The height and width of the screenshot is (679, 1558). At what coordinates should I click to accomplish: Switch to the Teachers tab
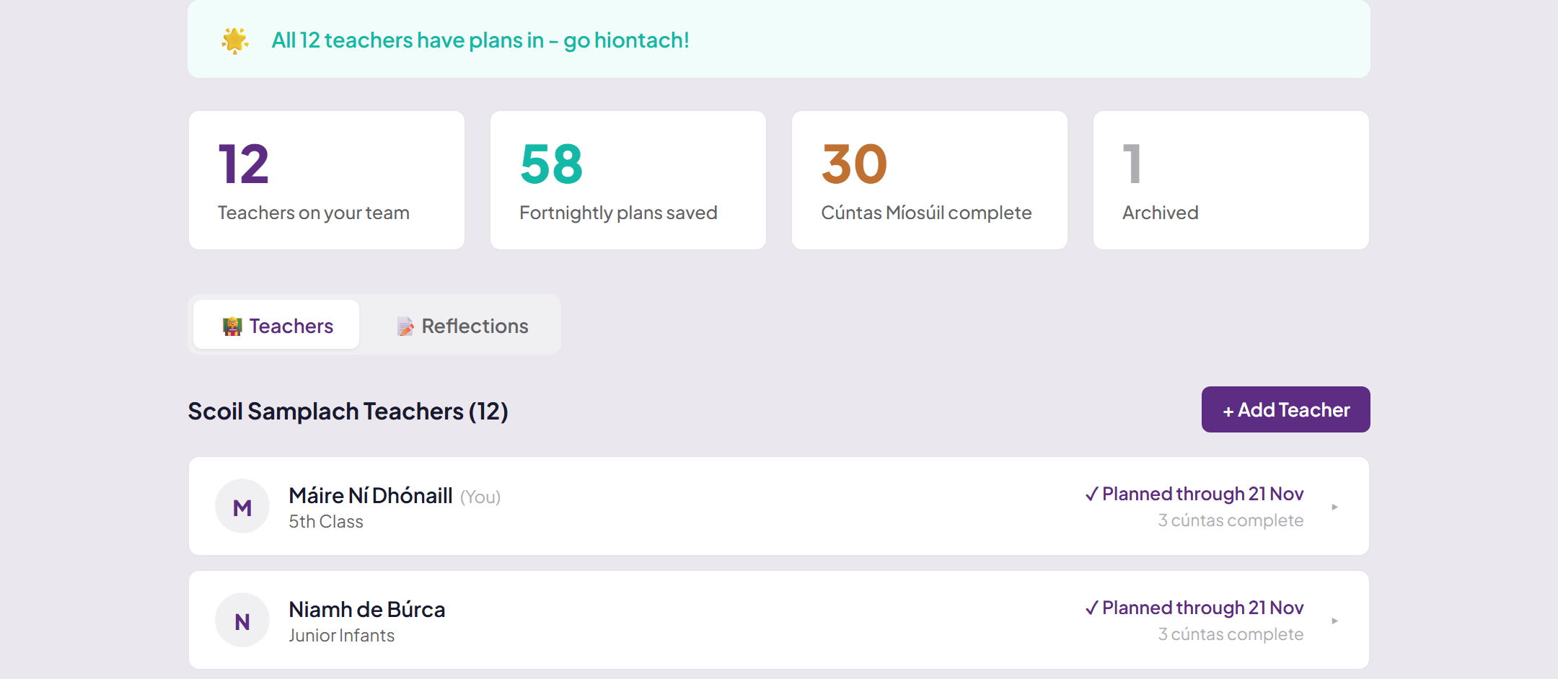[276, 324]
